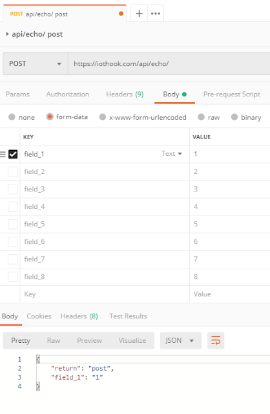
Task: Click the value cell containing 4
Action: pos(230,206)
